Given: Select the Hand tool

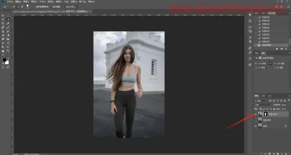Looking at the screenshot, I should pyautogui.click(x=3, y=51).
